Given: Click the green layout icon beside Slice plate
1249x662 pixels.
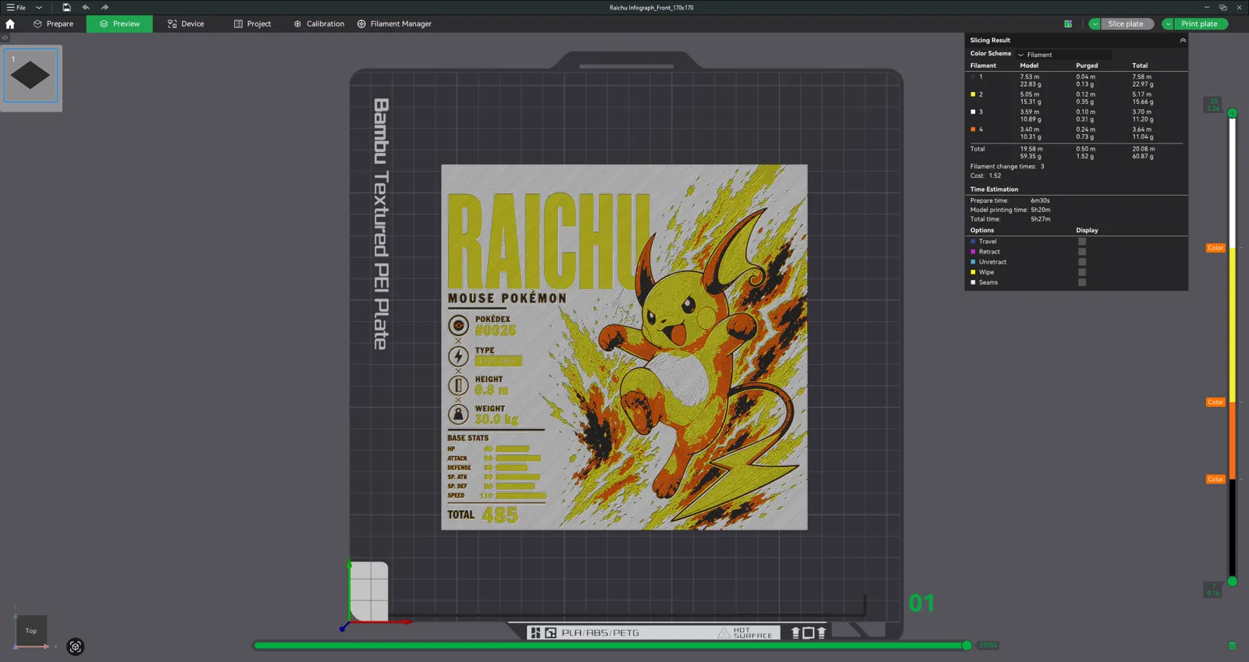Looking at the screenshot, I should tap(1068, 24).
